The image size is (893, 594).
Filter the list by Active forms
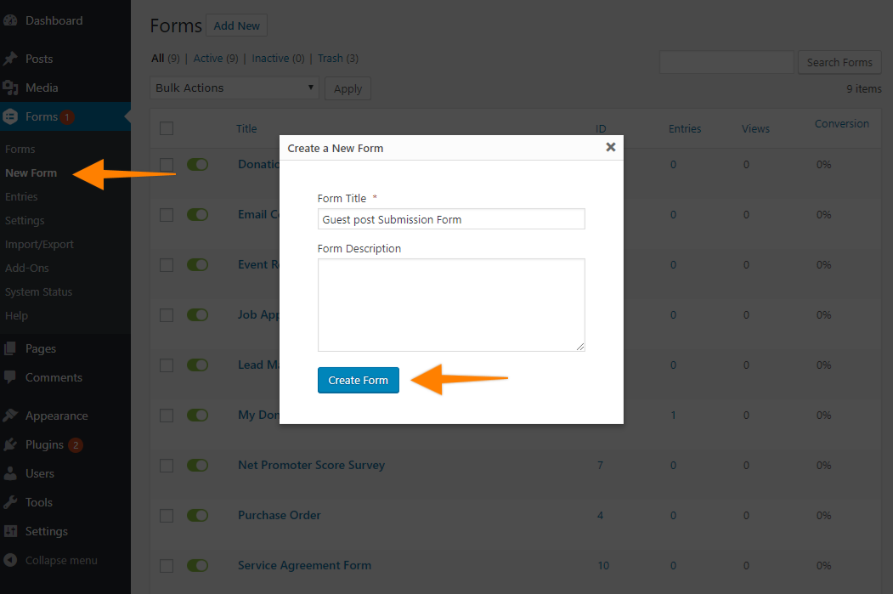208,58
